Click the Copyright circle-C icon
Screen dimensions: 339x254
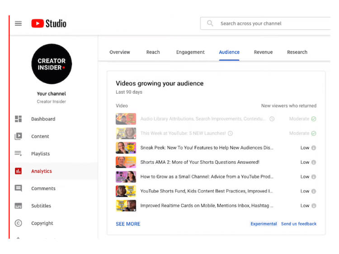point(18,223)
